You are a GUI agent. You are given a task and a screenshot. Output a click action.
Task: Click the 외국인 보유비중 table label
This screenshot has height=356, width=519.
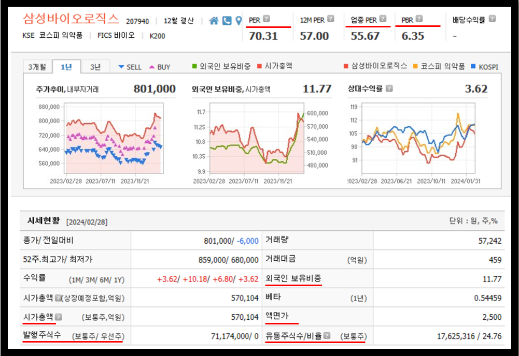tap(293, 278)
